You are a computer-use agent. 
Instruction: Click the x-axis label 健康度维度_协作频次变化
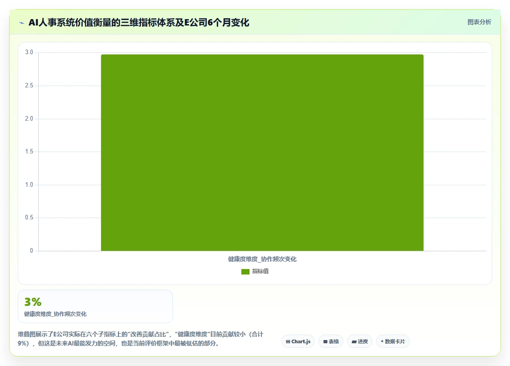pyautogui.click(x=262, y=259)
